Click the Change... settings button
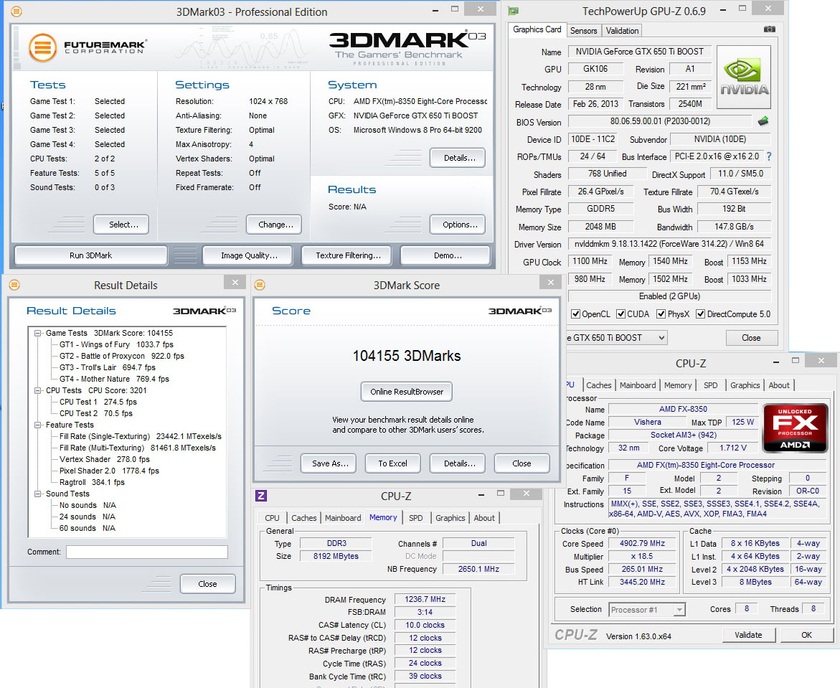The width and height of the screenshot is (840, 688). [274, 225]
